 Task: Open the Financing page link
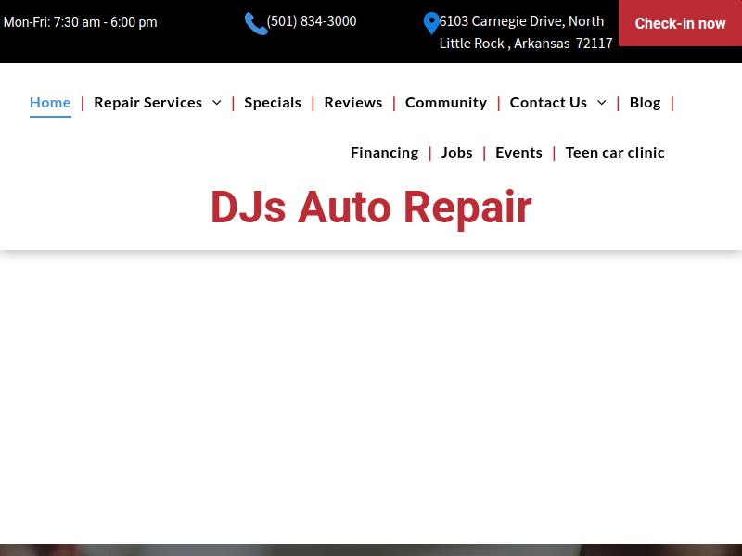click(384, 153)
